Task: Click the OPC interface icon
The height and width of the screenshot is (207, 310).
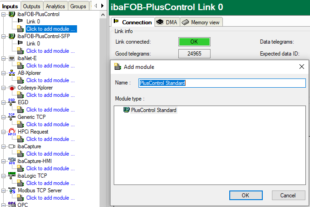Action: pos(12,204)
